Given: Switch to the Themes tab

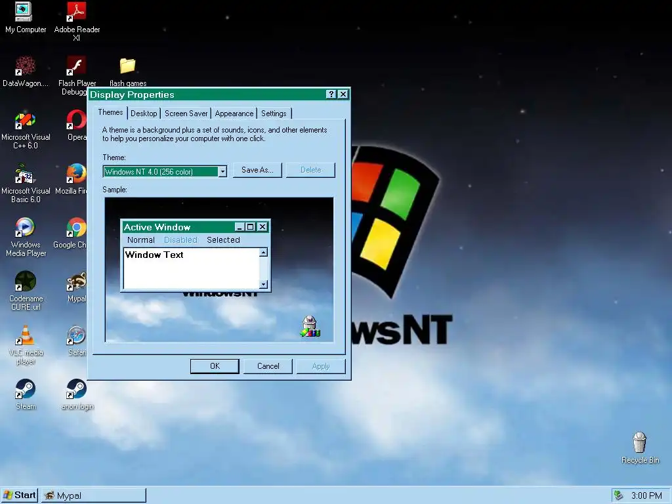Looking at the screenshot, I should click(x=110, y=112).
